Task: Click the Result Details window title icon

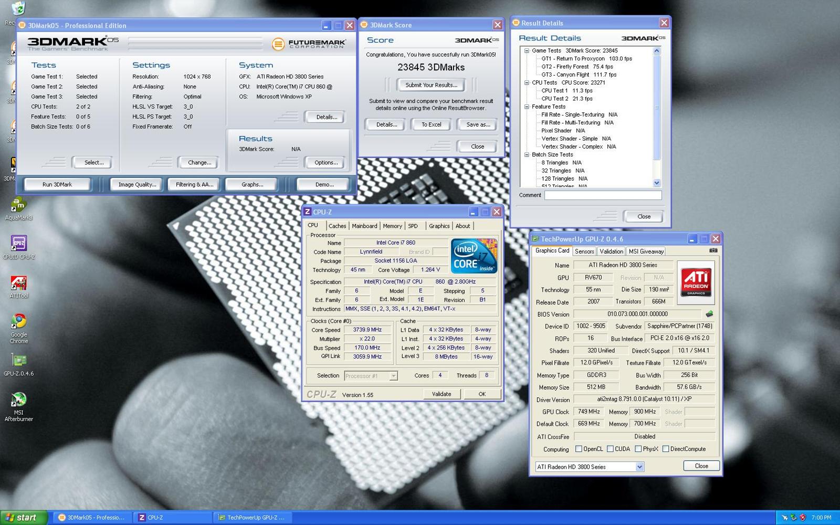Action: 516,23
